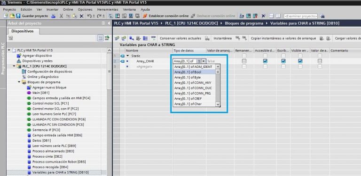
Task: Click the Guardar proyecto save icon
Action: tap(18, 16)
